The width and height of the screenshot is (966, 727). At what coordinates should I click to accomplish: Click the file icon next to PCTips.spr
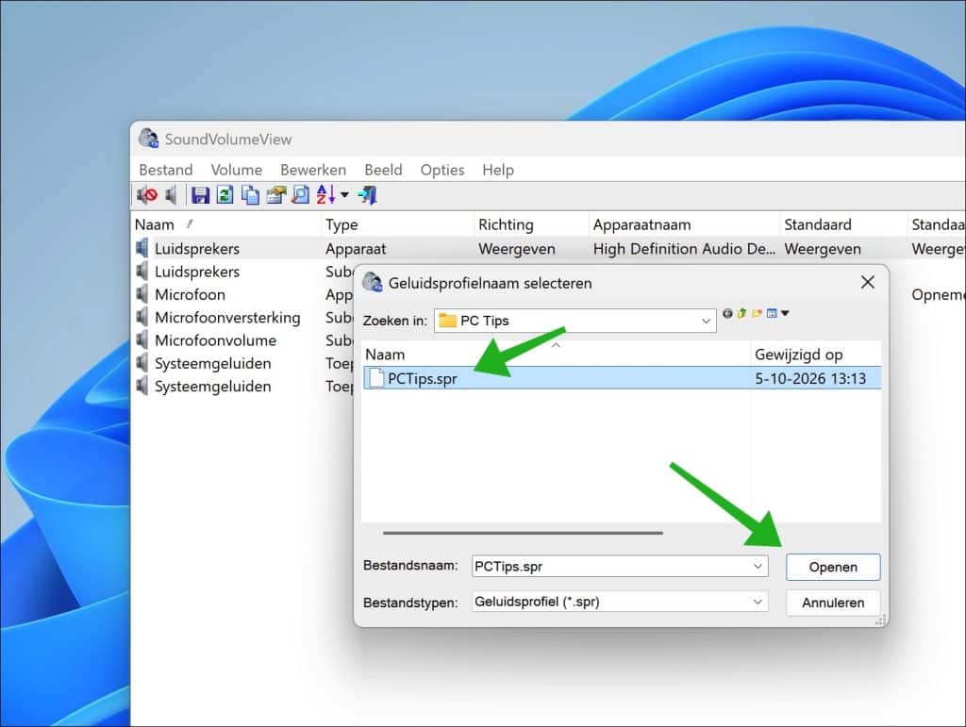point(376,378)
